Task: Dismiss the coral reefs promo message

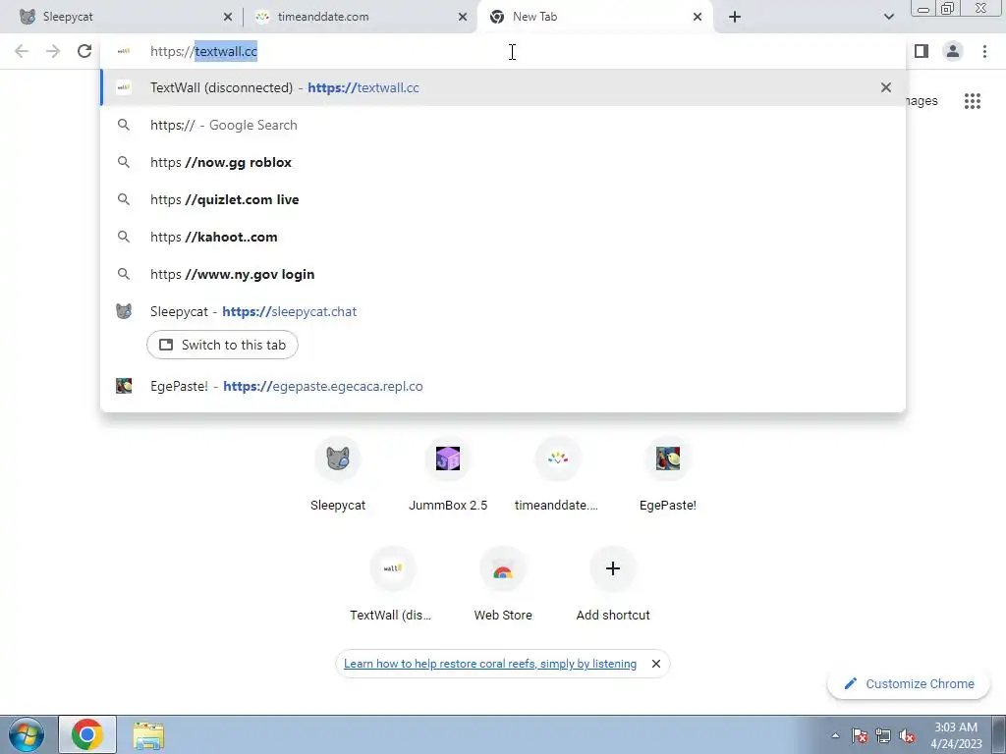Action: click(x=655, y=664)
